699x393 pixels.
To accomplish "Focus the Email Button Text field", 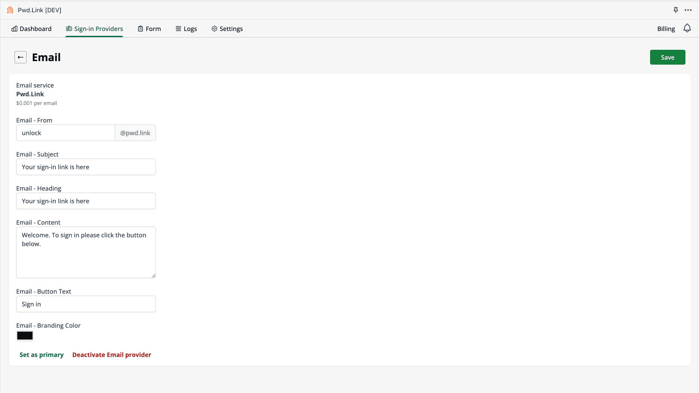I will (86, 304).
